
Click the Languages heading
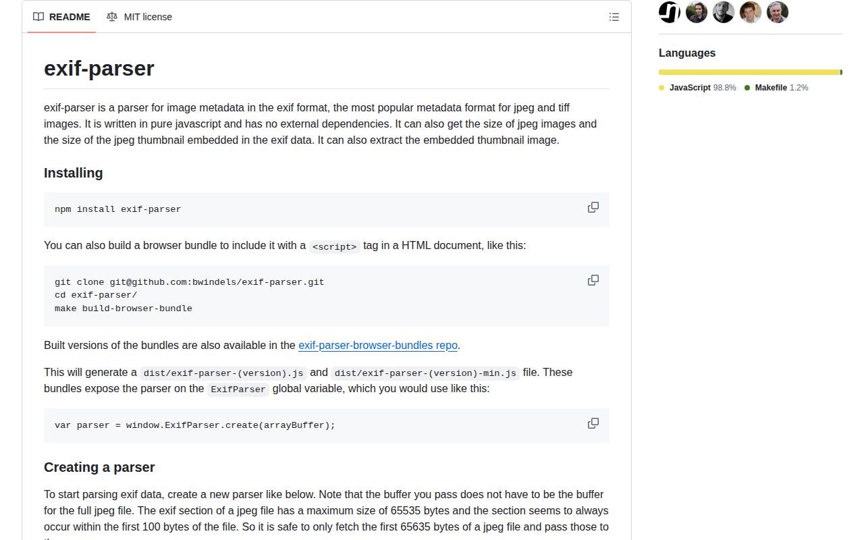tap(687, 53)
